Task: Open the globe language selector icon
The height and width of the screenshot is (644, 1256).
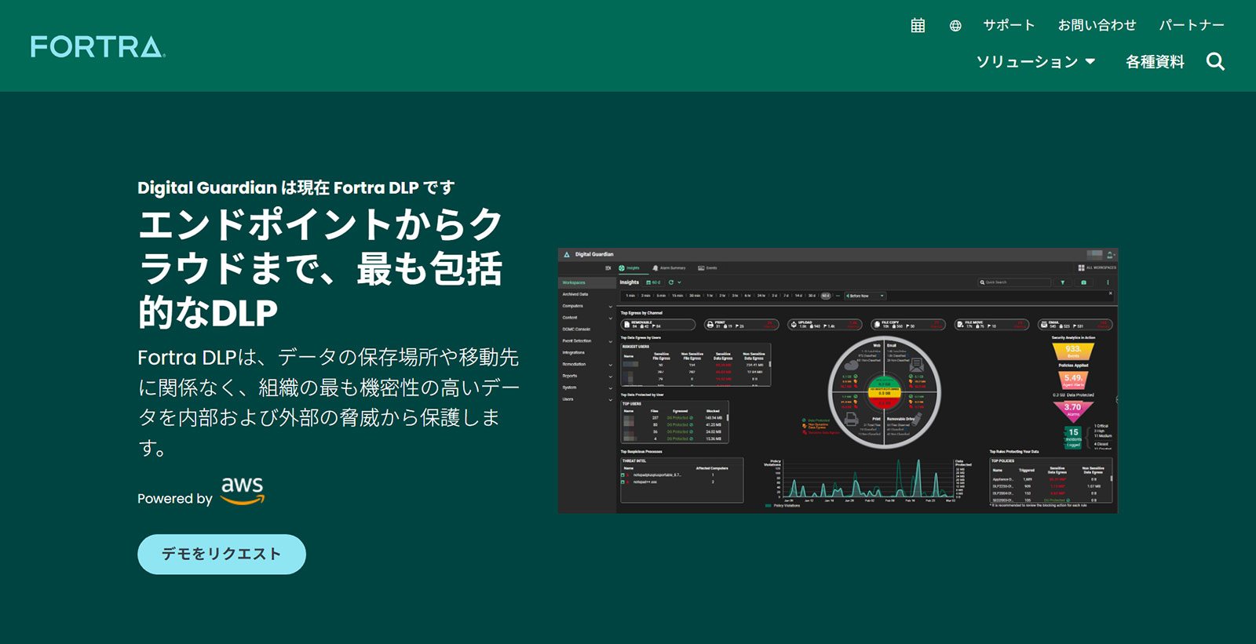Action: pos(955,26)
